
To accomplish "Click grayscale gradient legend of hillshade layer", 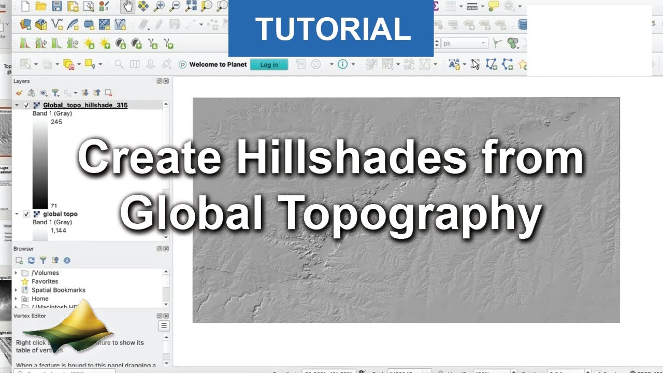I will [40, 163].
